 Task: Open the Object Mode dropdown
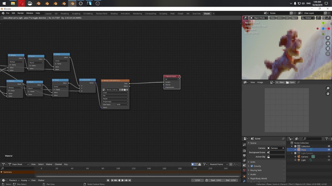point(258,18)
